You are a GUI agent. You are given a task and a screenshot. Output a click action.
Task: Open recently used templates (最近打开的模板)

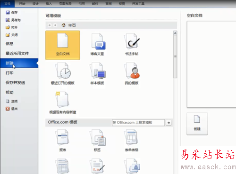tap(63, 74)
